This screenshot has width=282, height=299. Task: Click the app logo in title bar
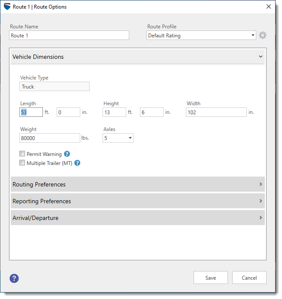7,7
